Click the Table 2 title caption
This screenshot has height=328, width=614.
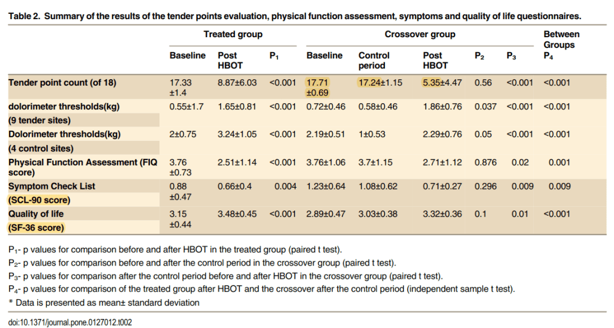[294, 16]
